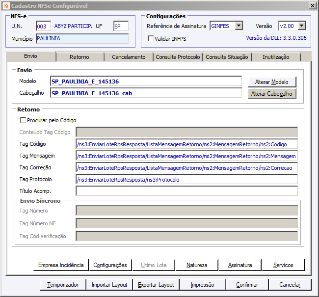Click the Alterar Cabeçalho button

point(272,94)
